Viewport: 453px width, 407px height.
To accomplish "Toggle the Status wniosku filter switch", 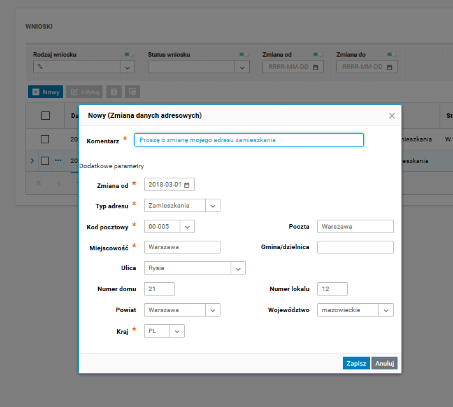I will coord(243,55).
